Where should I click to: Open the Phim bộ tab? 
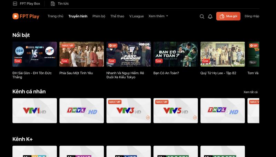(99, 16)
